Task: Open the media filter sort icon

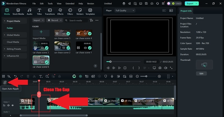Action: [91, 20]
